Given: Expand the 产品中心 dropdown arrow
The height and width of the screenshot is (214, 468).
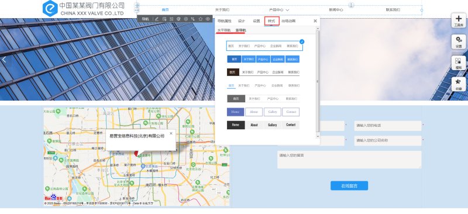Looking at the screenshot, I should [287, 10].
